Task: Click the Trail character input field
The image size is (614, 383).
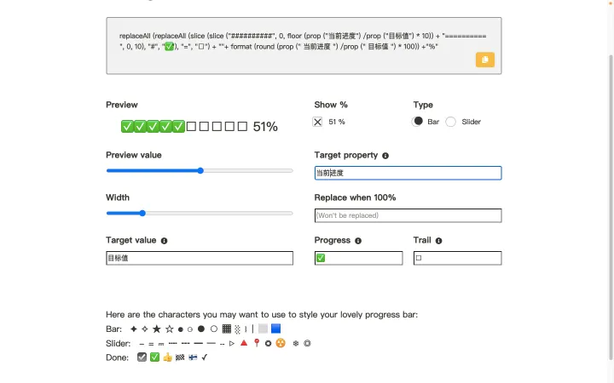Action: pos(457,258)
